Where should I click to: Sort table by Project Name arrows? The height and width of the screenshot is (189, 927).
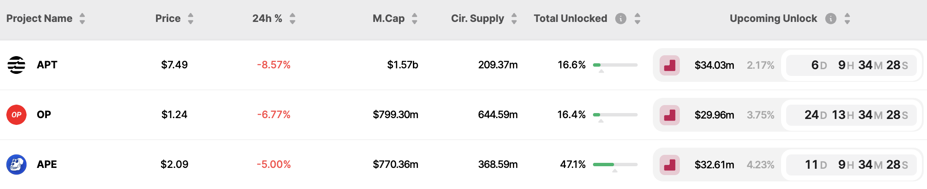(82, 19)
